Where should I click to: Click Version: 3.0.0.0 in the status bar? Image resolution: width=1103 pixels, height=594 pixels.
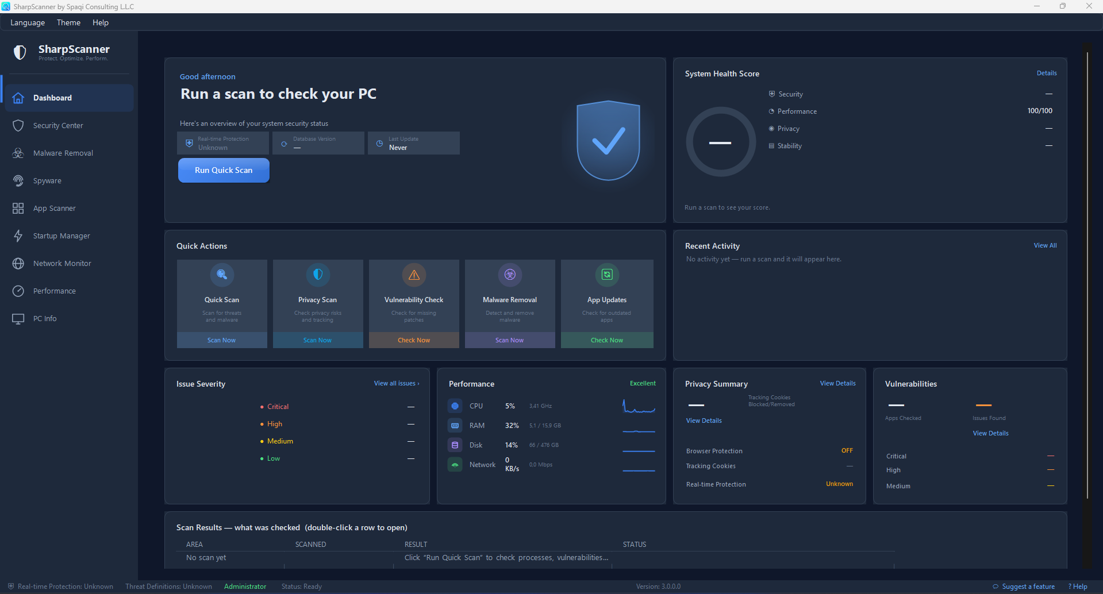(x=658, y=587)
